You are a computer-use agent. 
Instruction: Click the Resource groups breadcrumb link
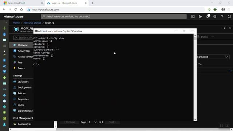pyautogui.click(x=32, y=23)
